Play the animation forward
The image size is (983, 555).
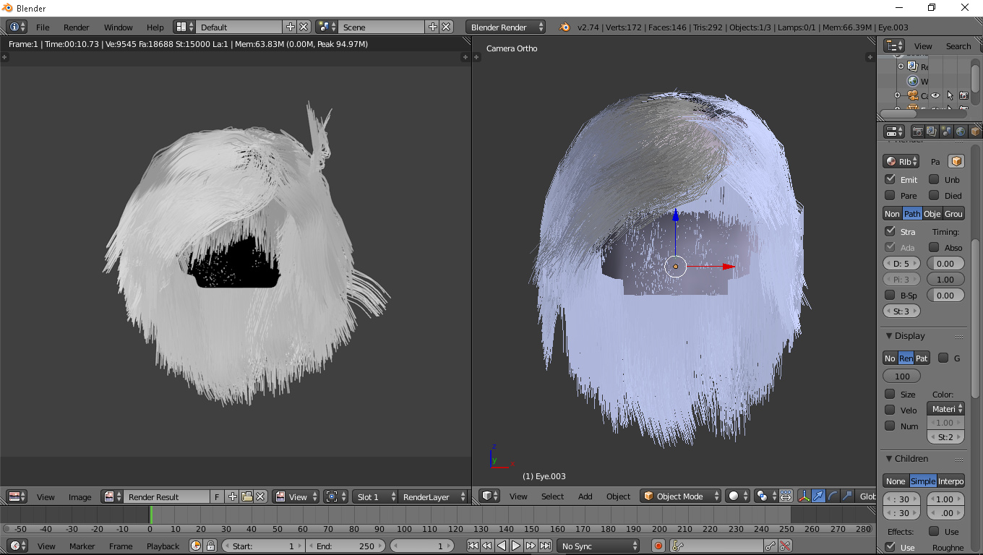pyautogui.click(x=516, y=546)
